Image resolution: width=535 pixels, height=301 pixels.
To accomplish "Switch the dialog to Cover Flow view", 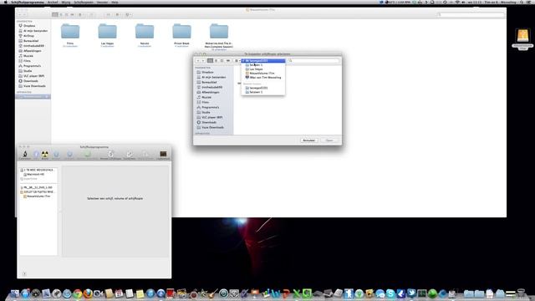I will click(x=228, y=60).
